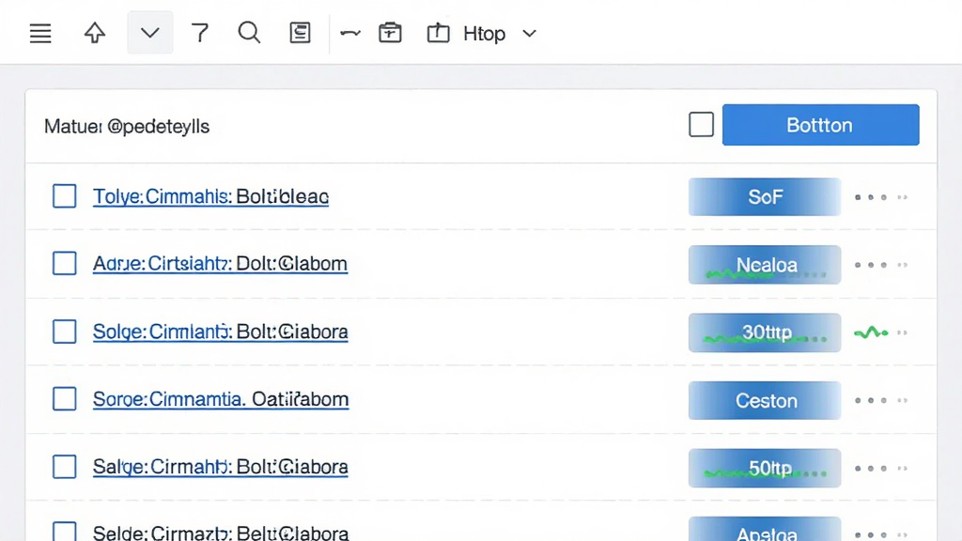The width and height of the screenshot is (962, 541).
Task: Select the Htop toolbar menu label
Action: coord(484,33)
